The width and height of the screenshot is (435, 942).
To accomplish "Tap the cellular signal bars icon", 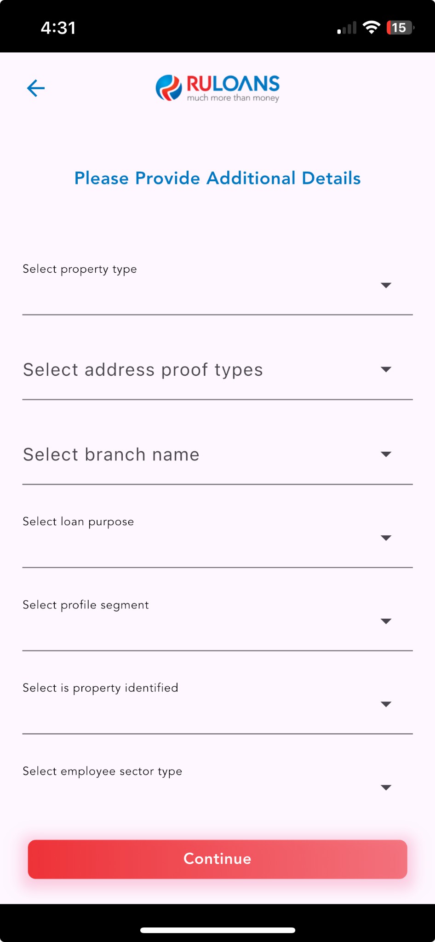I will pyautogui.click(x=347, y=29).
